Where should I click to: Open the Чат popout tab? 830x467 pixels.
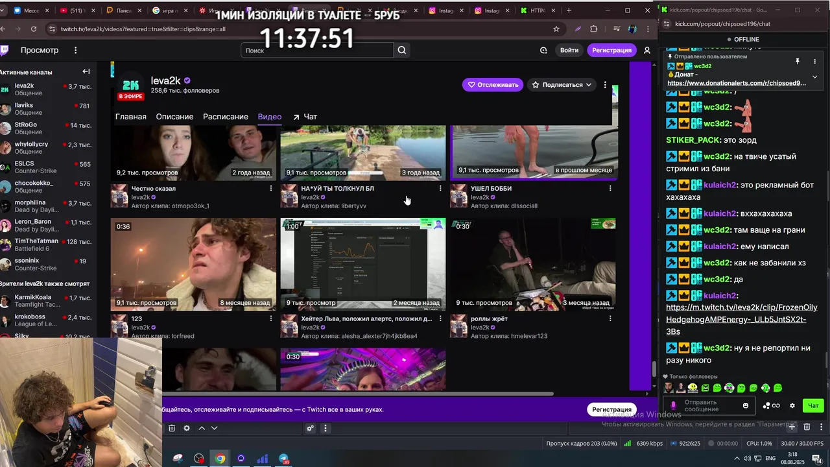[x=305, y=117]
